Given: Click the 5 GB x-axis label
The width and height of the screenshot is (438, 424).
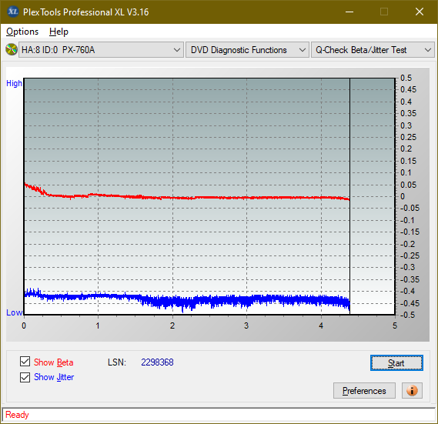Looking at the screenshot, I should [x=395, y=326].
